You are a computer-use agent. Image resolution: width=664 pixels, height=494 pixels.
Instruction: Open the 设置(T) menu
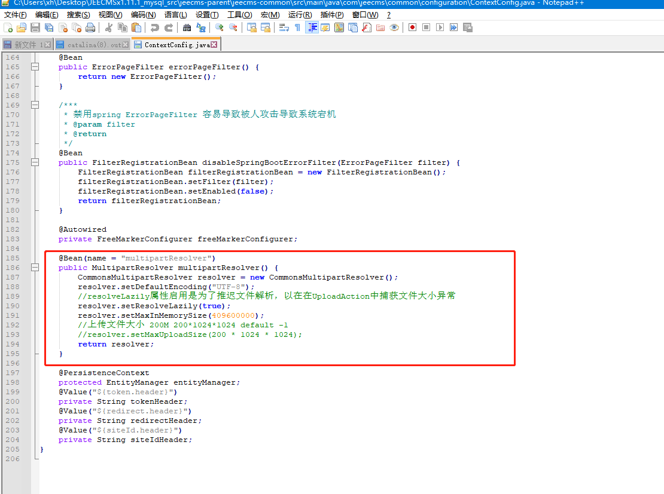click(207, 15)
